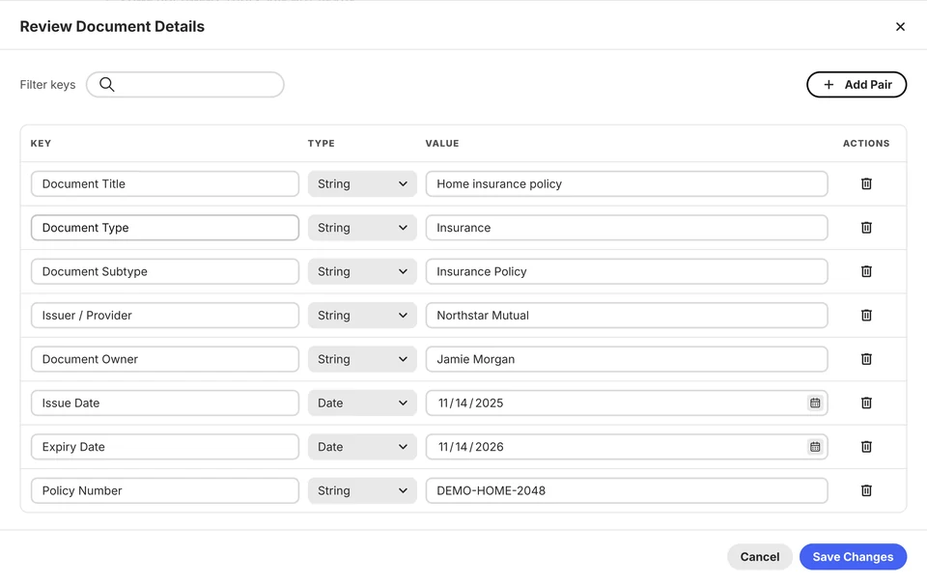
Task: Open type dropdown for Document Title
Action: pyautogui.click(x=362, y=183)
